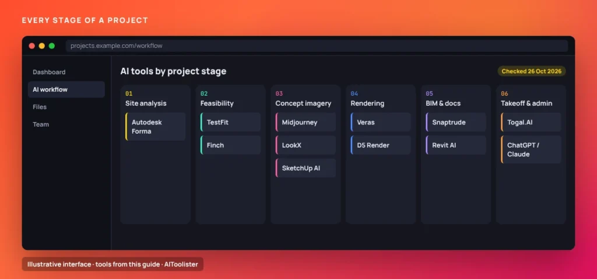Click the stage number 04 label
The height and width of the screenshot is (279, 597).
pyautogui.click(x=354, y=93)
